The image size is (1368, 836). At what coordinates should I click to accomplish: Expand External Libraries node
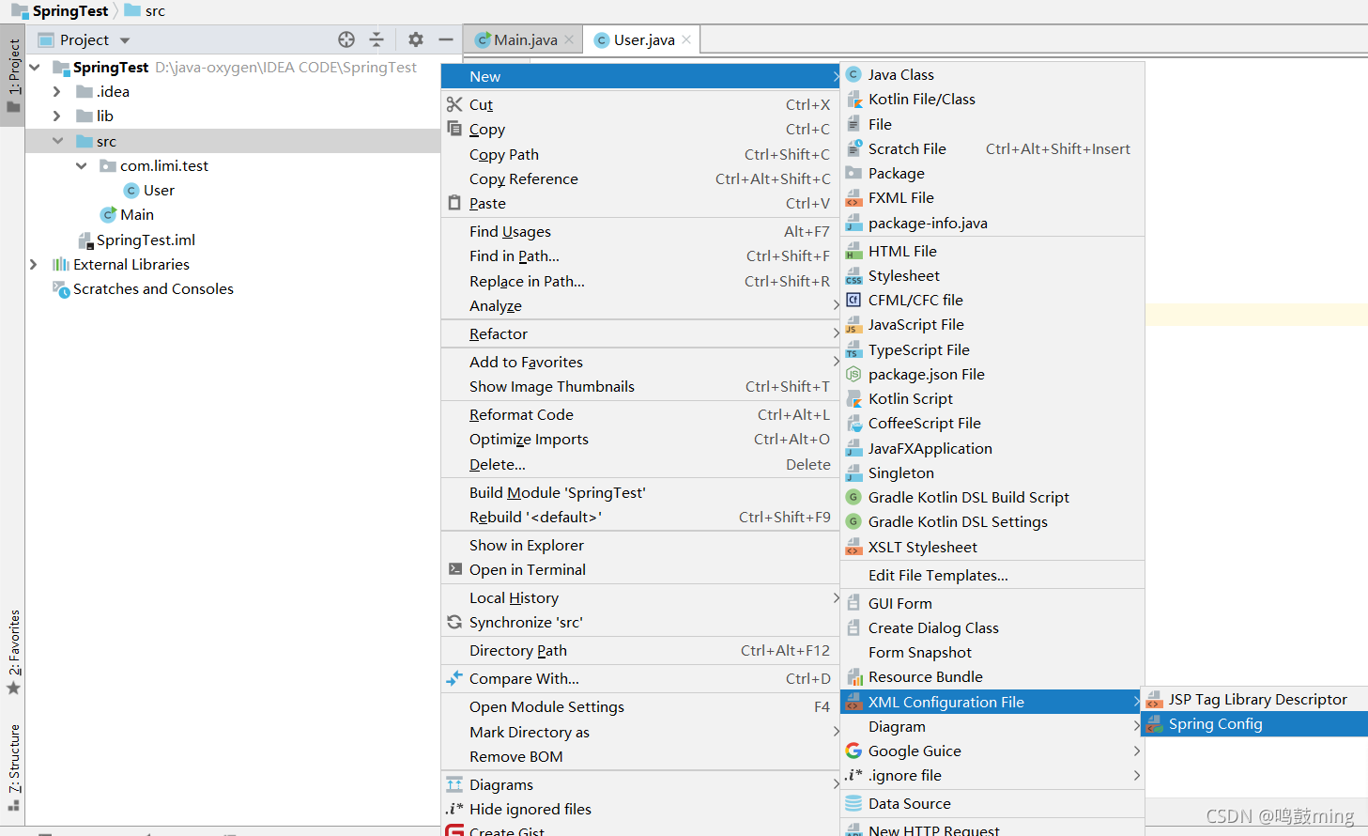pyautogui.click(x=34, y=264)
